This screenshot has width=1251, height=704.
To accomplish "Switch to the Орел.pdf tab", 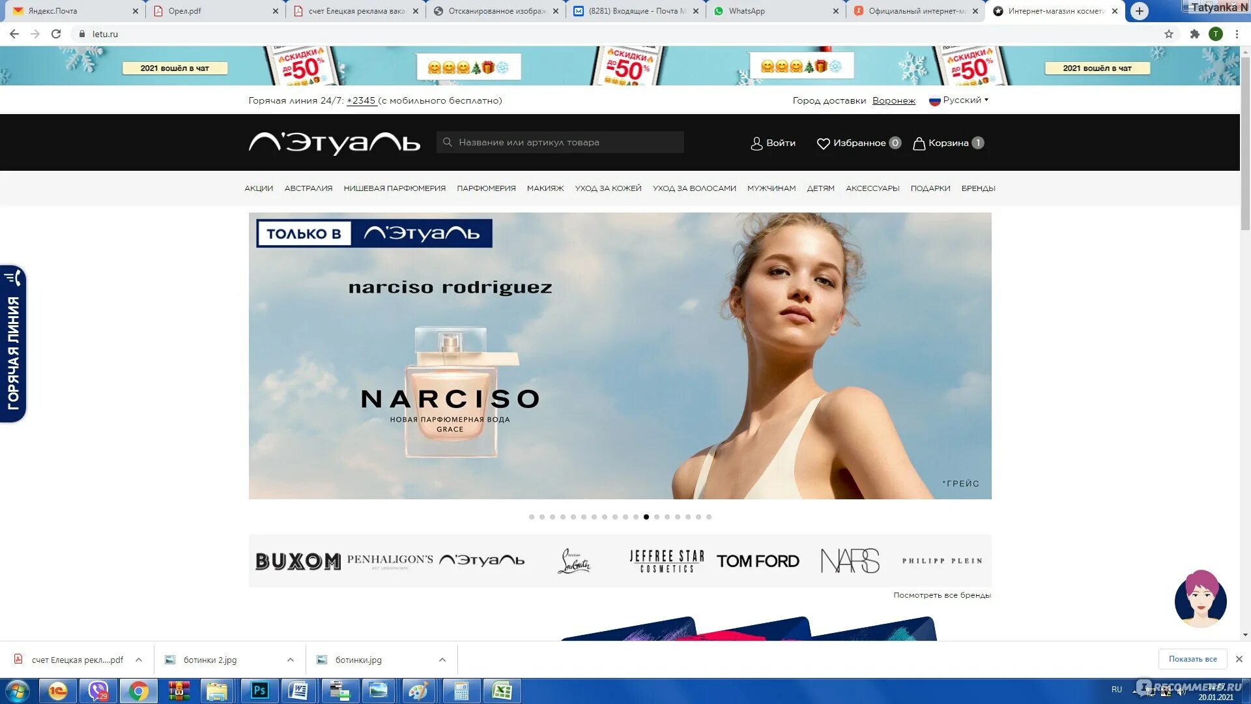I will pyautogui.click(x=214, y=11).
